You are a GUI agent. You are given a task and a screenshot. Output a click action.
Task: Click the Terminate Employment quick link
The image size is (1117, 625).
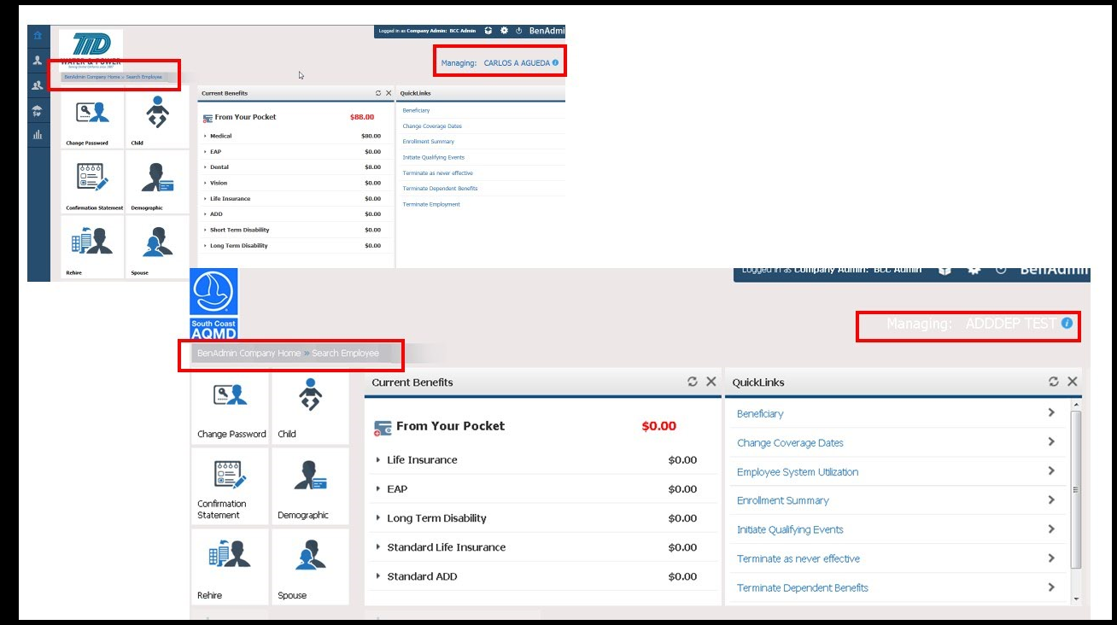(431, 204)
